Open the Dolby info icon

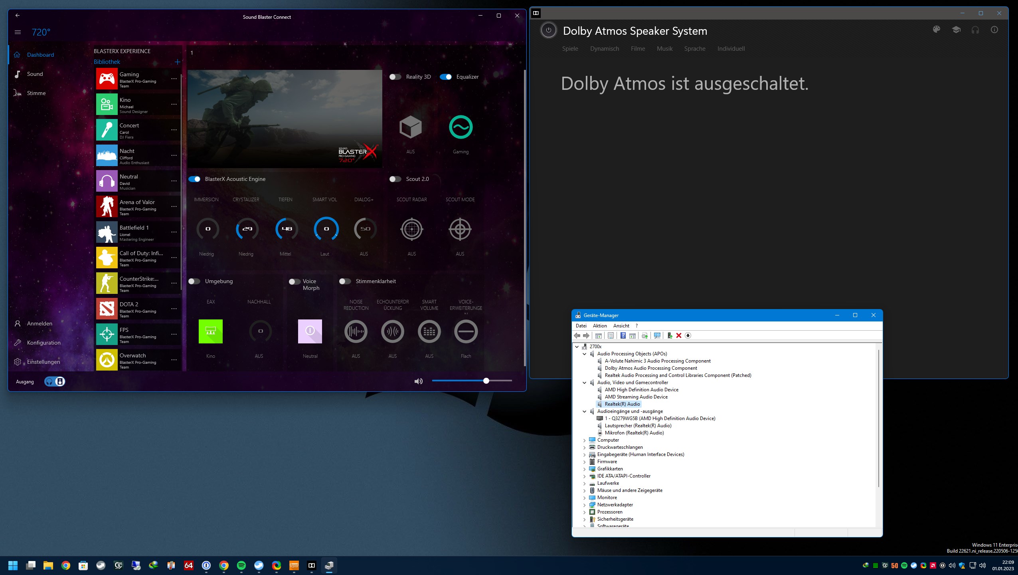[x=994, y=30]
